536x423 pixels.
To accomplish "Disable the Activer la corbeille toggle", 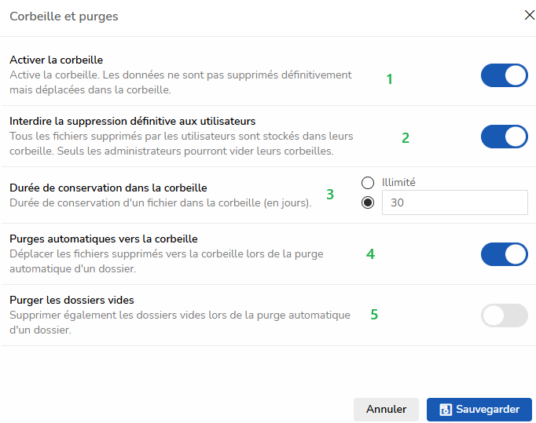I will [504, 75].
